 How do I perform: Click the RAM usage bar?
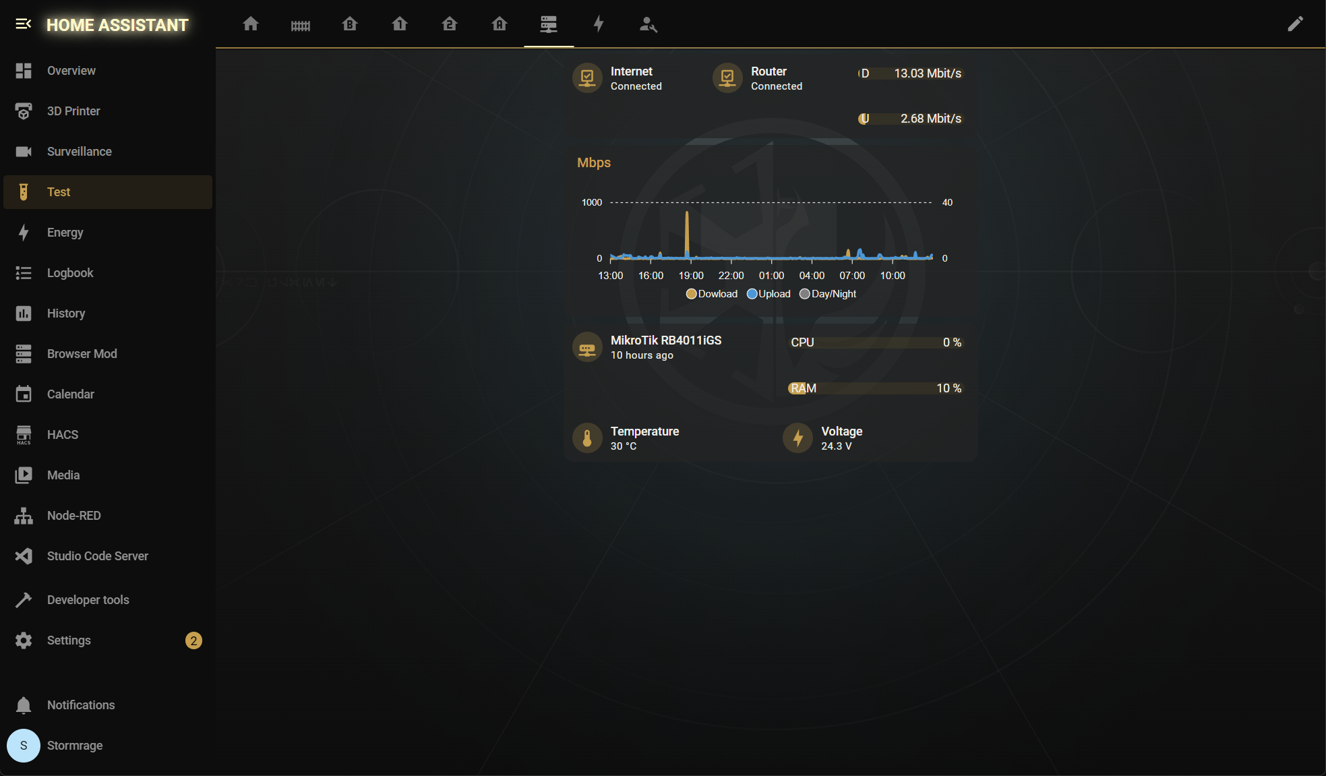[875, 388]
